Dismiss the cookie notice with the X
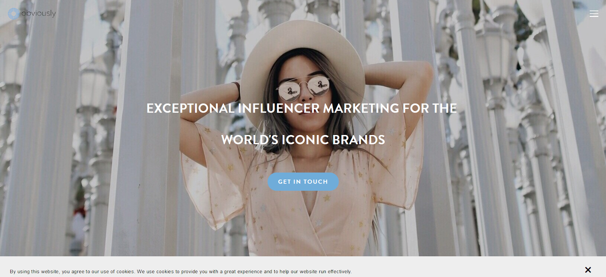 click(588, 270)
